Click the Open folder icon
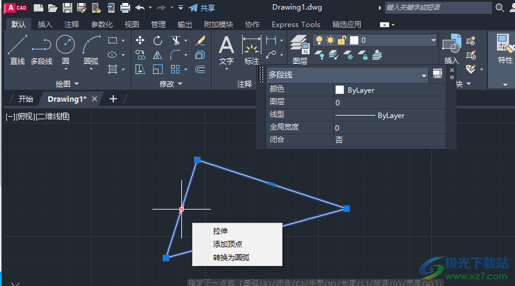 [x=52, y=8]
